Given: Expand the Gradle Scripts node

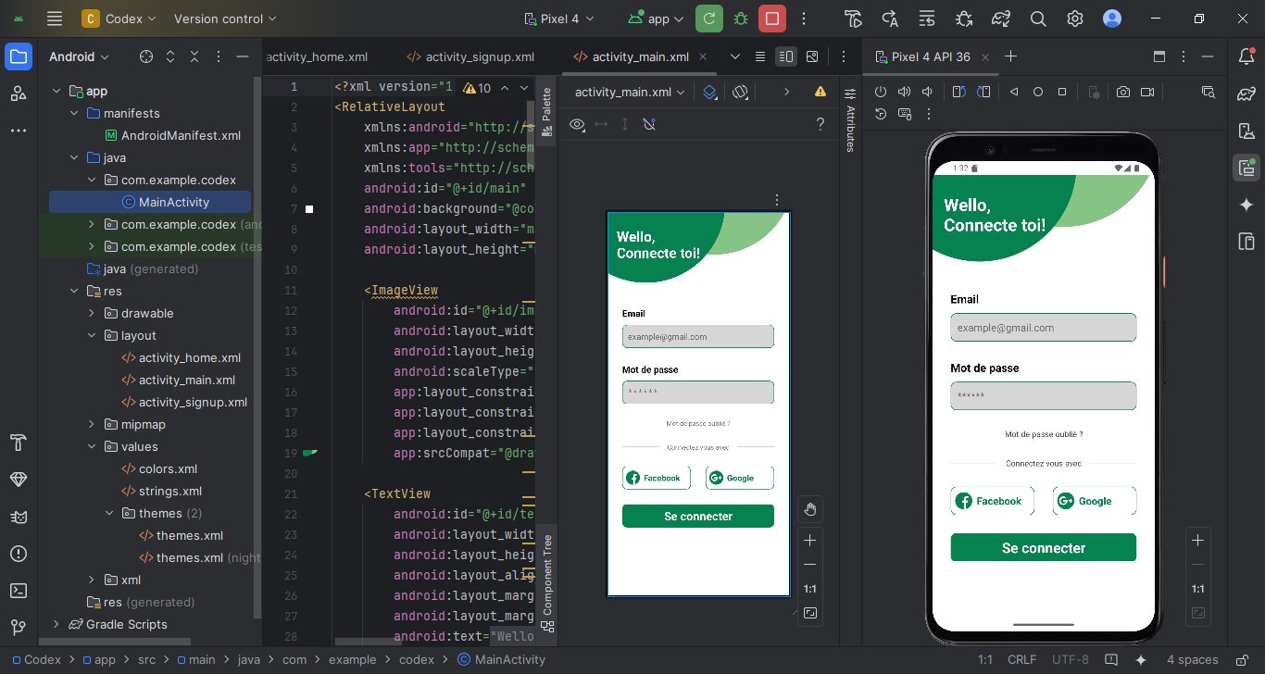Looking at the screenshot, I should (56, 624).
